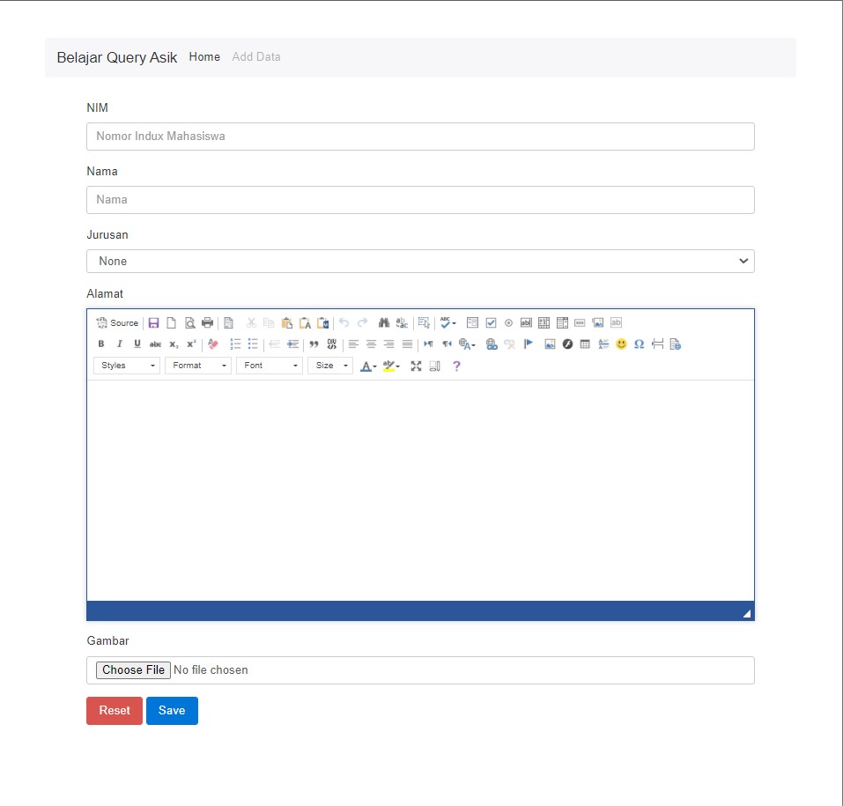Open the Text Color picker
Image resolution: width=843 pixels, height=806 pixels.
368,366
